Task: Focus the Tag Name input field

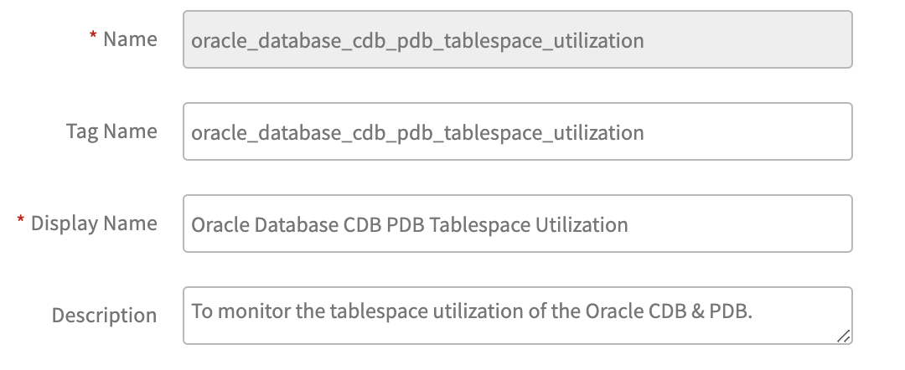Action: (517, 131)
